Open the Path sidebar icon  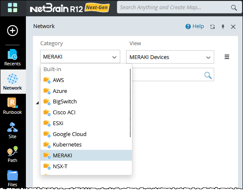[x=13, y=154]
